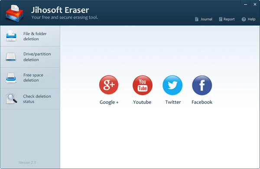Click the Free space deletion icon
The image size is (260, 169).
click(11, 78)
